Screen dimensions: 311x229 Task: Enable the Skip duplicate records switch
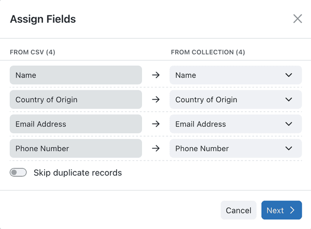click(x=18, y=173)
